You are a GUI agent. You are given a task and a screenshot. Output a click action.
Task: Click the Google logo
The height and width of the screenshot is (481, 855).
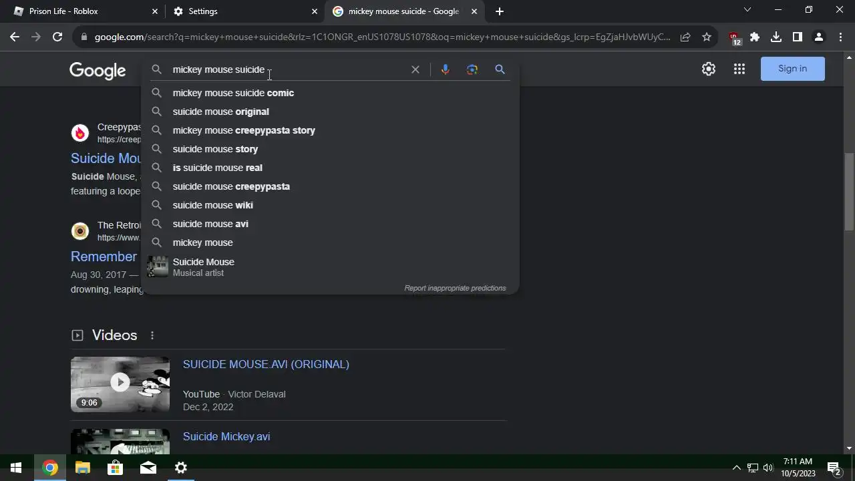[x=98, y=70]
